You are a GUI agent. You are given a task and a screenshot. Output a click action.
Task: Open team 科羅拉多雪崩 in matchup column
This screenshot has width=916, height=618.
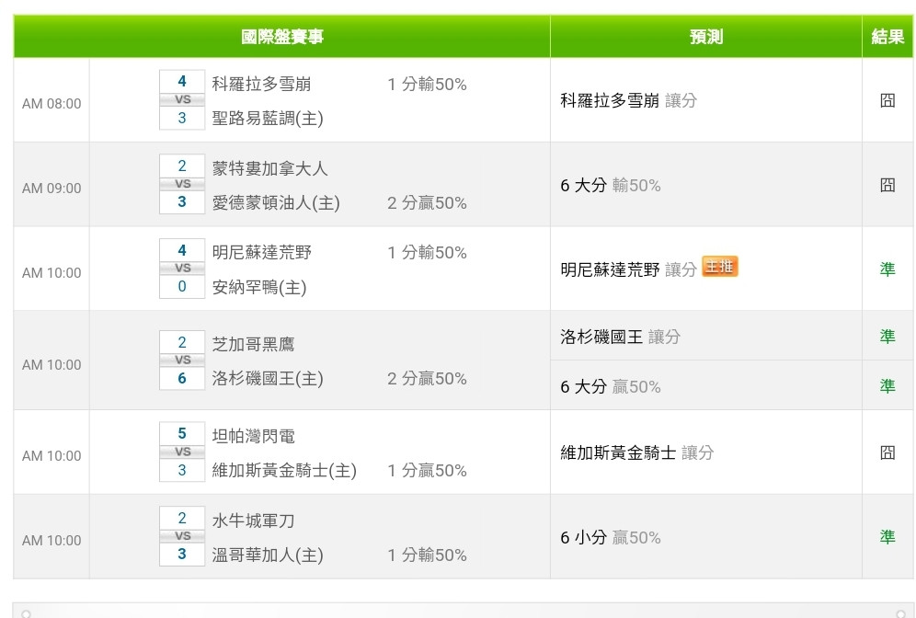pos(261,84)
